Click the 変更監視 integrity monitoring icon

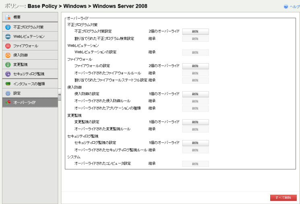[8, 64]
